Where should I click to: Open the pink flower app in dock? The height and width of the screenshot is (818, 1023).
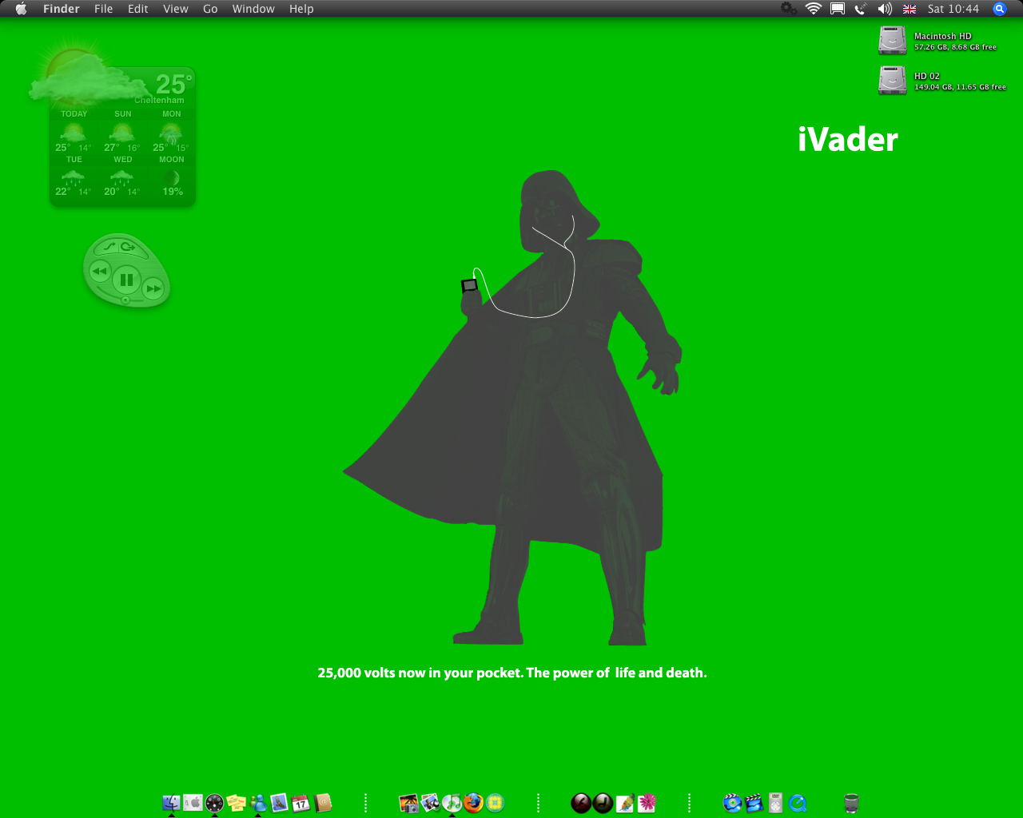point(646,803)
